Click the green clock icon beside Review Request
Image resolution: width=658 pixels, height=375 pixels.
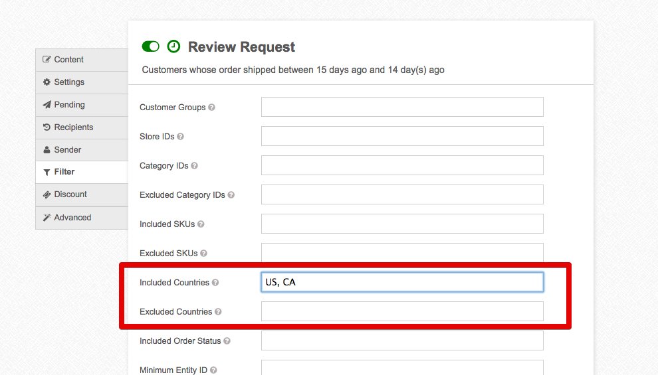coord(173,46)
